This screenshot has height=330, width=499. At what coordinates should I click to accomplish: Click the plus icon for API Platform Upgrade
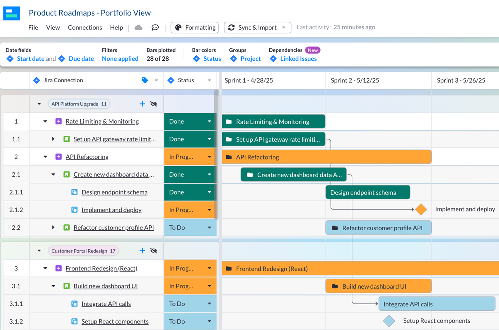click(142, 104)
